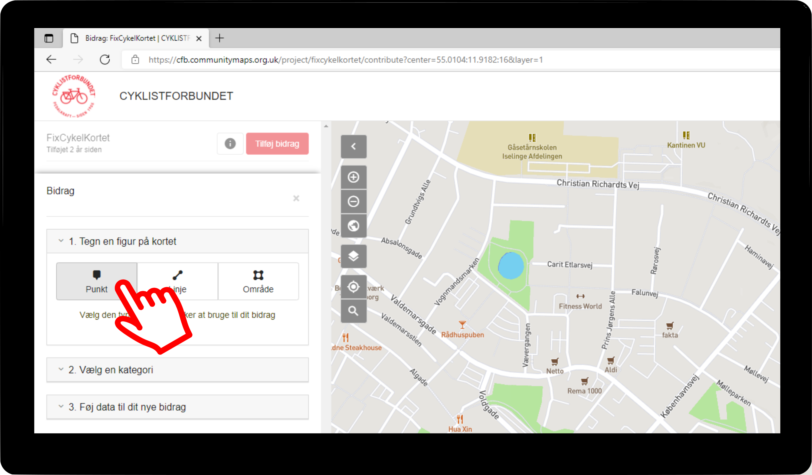The width and height of the screenshot is (812, 475).
Task: Click the browser address bar URL
Action: tap(345, 60)
